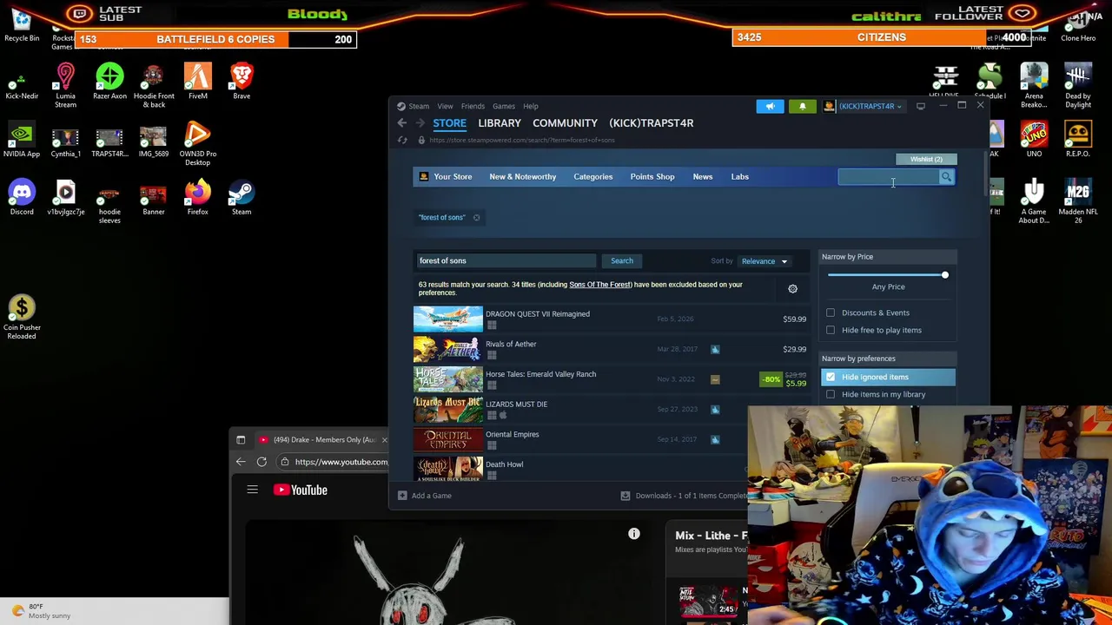This screenshot has width=1112, height=625.
Task: Open Horse Tales: Emerald Valley Ranch result
Action: click(612, 379)
